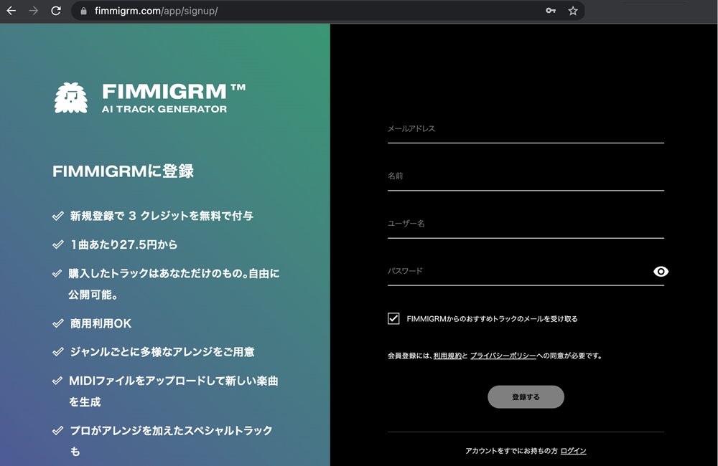
Task: Click the FIMMIGRMに登録 heading
Action: (123, 171)
